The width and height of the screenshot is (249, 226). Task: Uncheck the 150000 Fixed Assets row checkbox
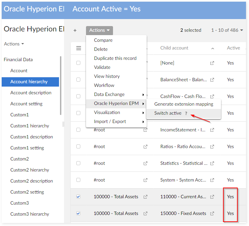coord(78,213)
